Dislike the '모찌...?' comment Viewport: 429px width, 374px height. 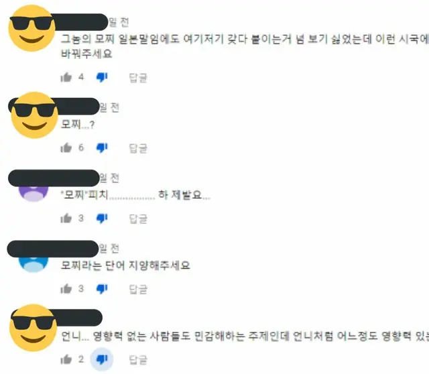(102, 148)
